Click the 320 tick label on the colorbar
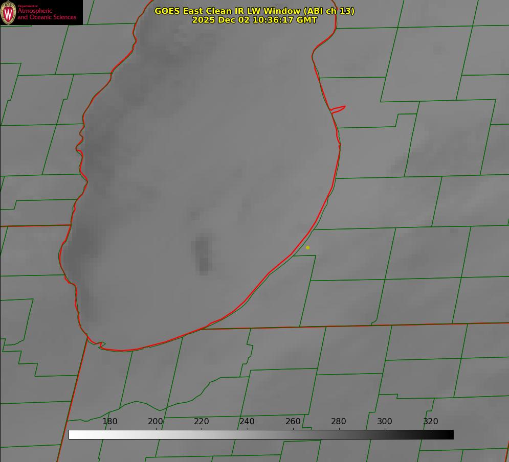 pos(430,421)
